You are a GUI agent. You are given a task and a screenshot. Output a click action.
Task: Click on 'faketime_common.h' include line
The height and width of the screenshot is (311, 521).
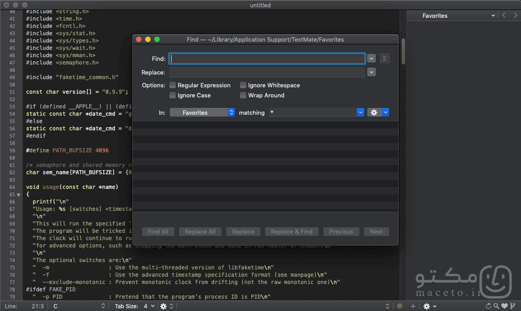click(x=72, y=77)
